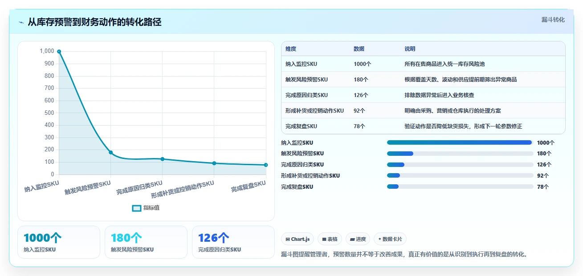The width and height of the screenshot is (583, 276).
Task: Click the 数据 column header
Action: [x=359, y=49]
